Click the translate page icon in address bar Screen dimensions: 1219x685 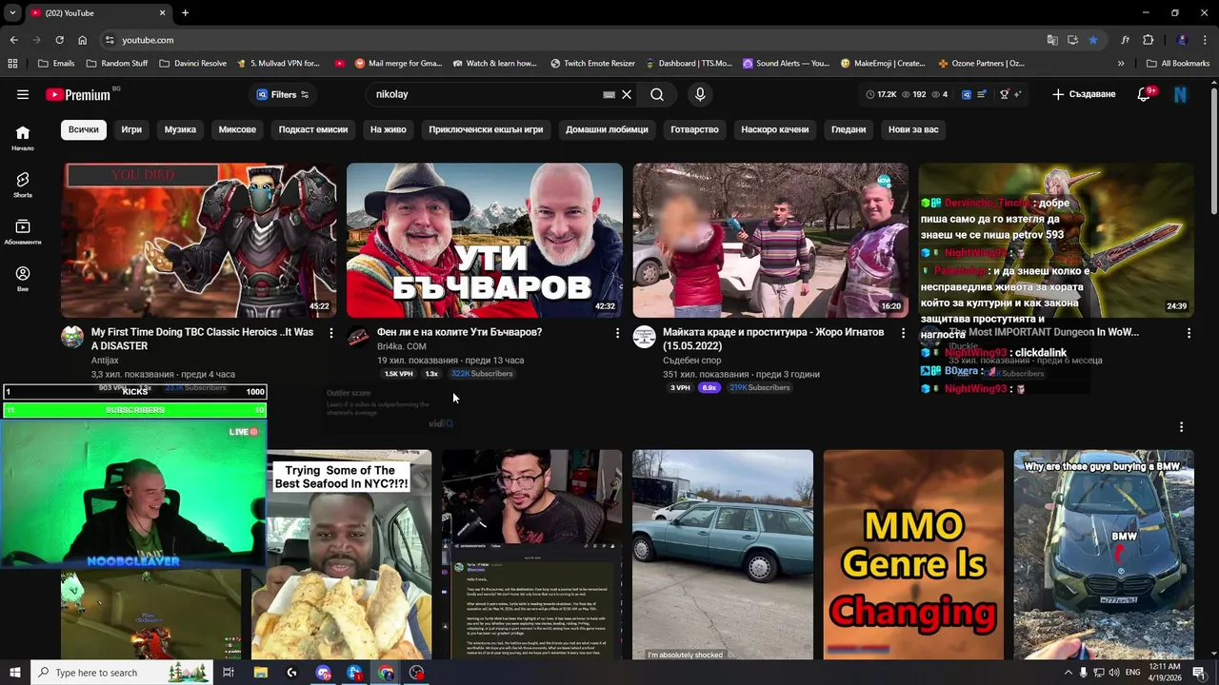click(1052, 40)
